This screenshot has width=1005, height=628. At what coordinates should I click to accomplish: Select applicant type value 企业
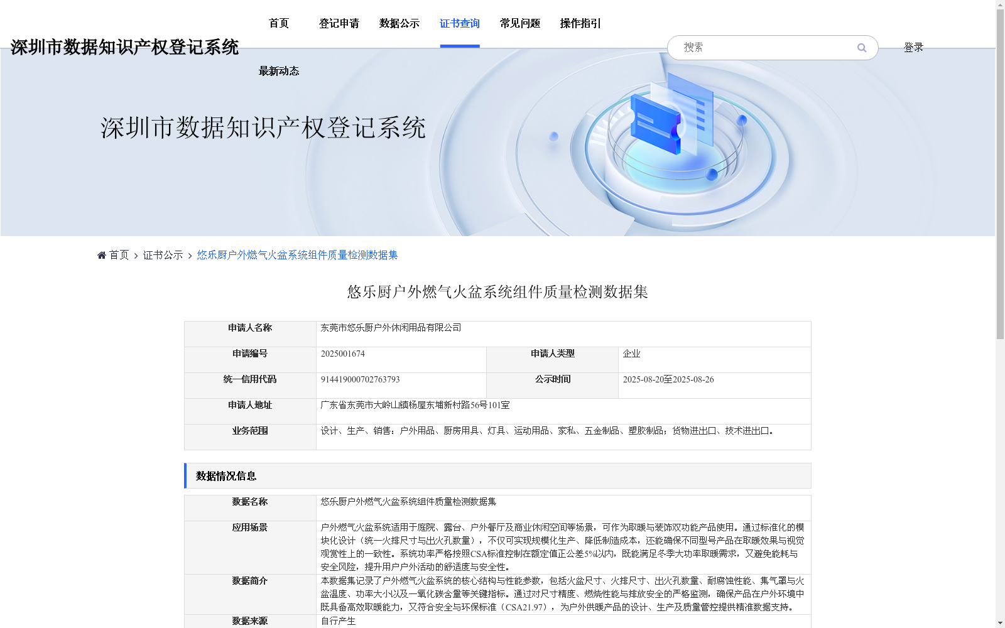tap(631, 354)
